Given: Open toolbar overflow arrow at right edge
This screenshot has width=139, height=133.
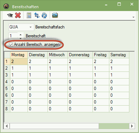Looking at the screenshot, I should 133,17.
